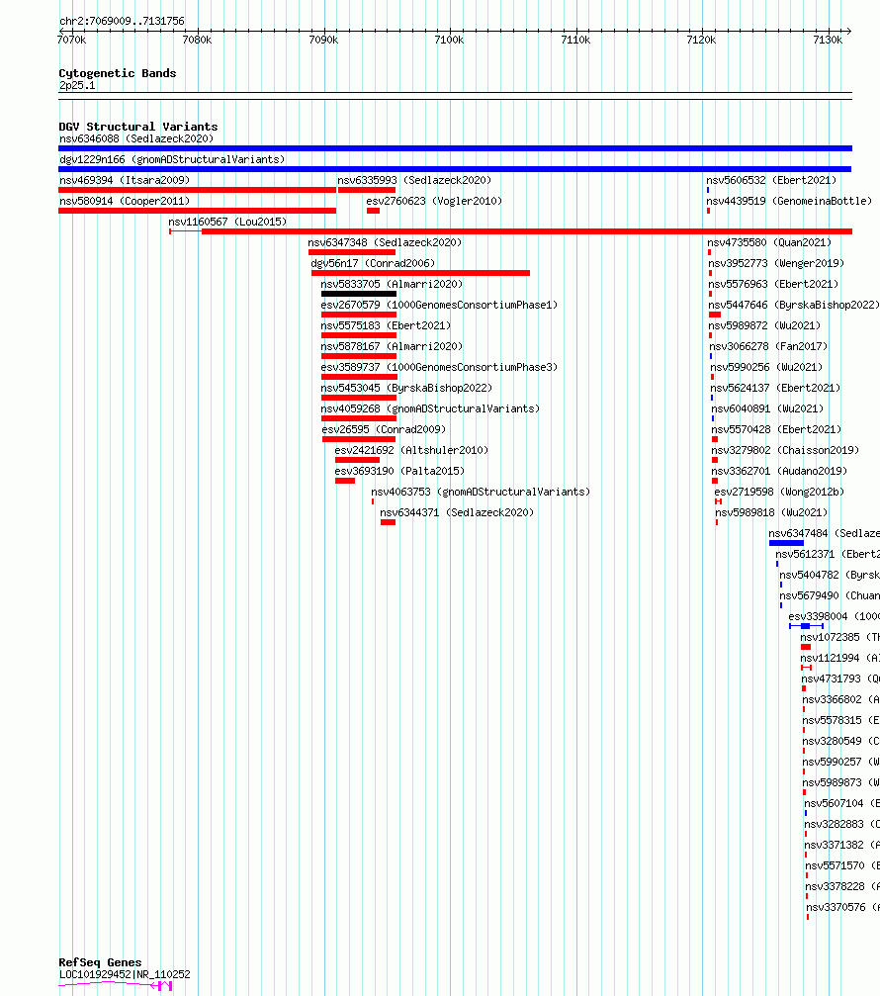Select esv2760623 (Vogler2010) label

coord(434,202)
